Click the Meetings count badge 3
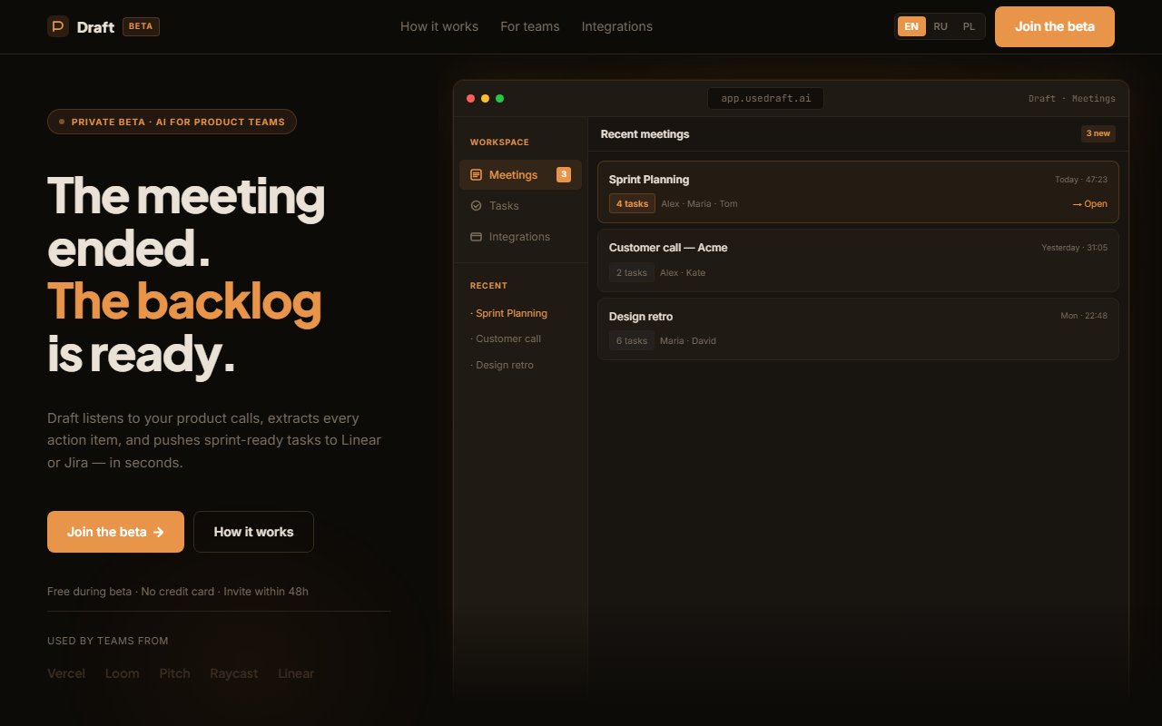This screenshot has height=726, width=1162. coord(564,174)
